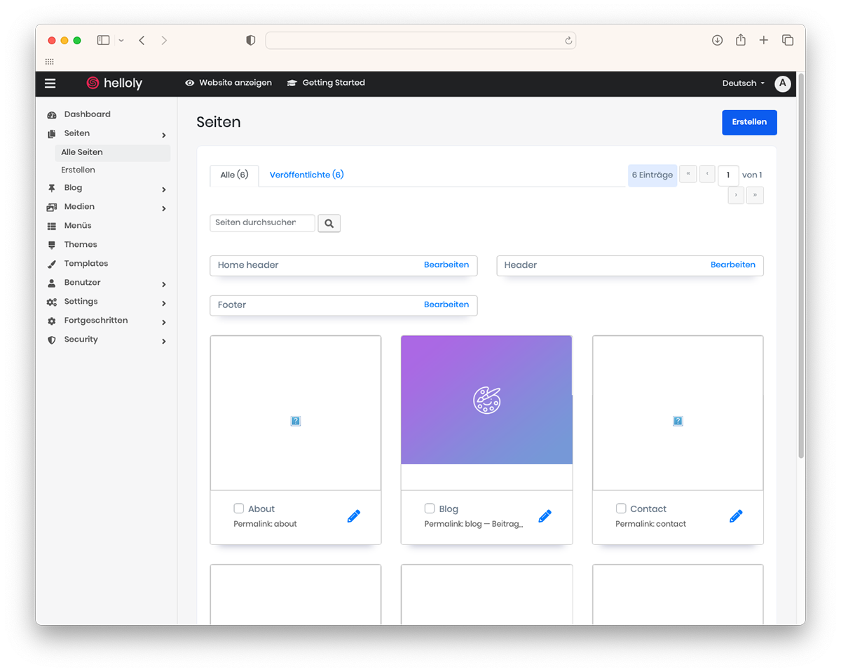This screenshot has height=672, width=841.
Task: Click the Templates brush icon
Action: click(52, 264)
